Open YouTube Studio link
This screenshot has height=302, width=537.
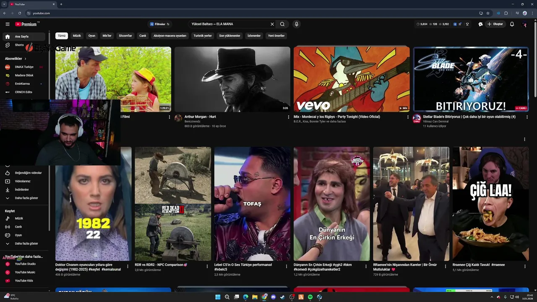coord(24,264)
